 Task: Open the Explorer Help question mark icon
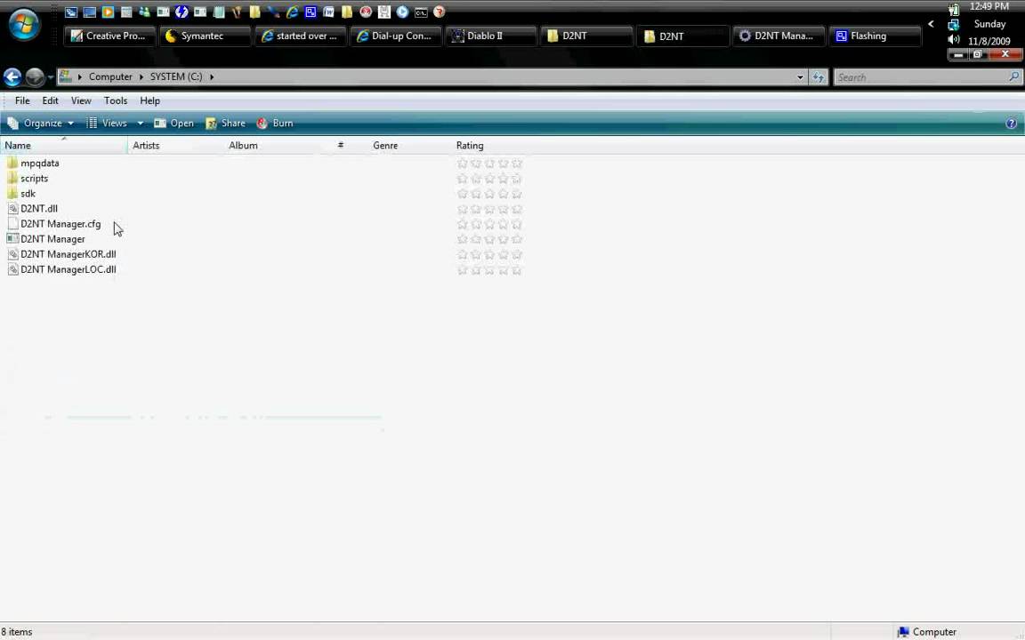coord(1012,124)
